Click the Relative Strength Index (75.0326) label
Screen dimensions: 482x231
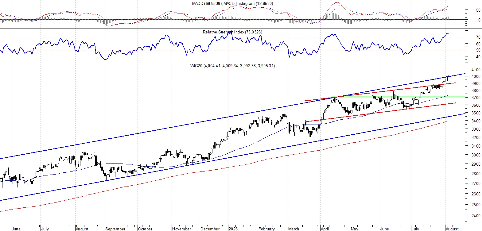pyautogui.click(x=232, y=32)
